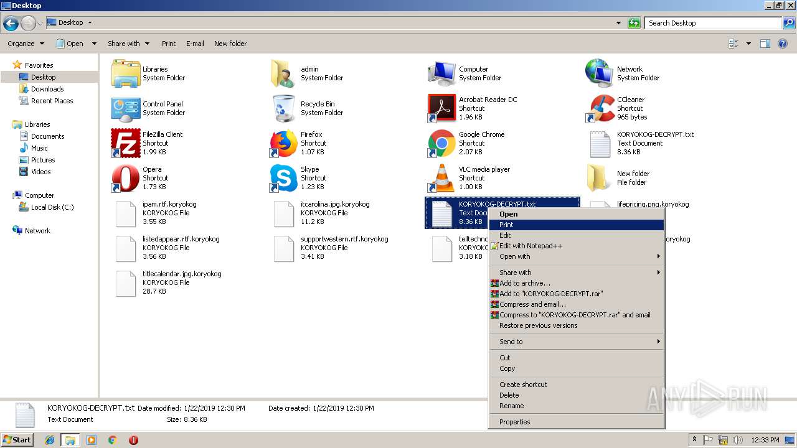The image size is (797, 448).
Task: Click the New folder toolbar button
Action: click(230, 44)
